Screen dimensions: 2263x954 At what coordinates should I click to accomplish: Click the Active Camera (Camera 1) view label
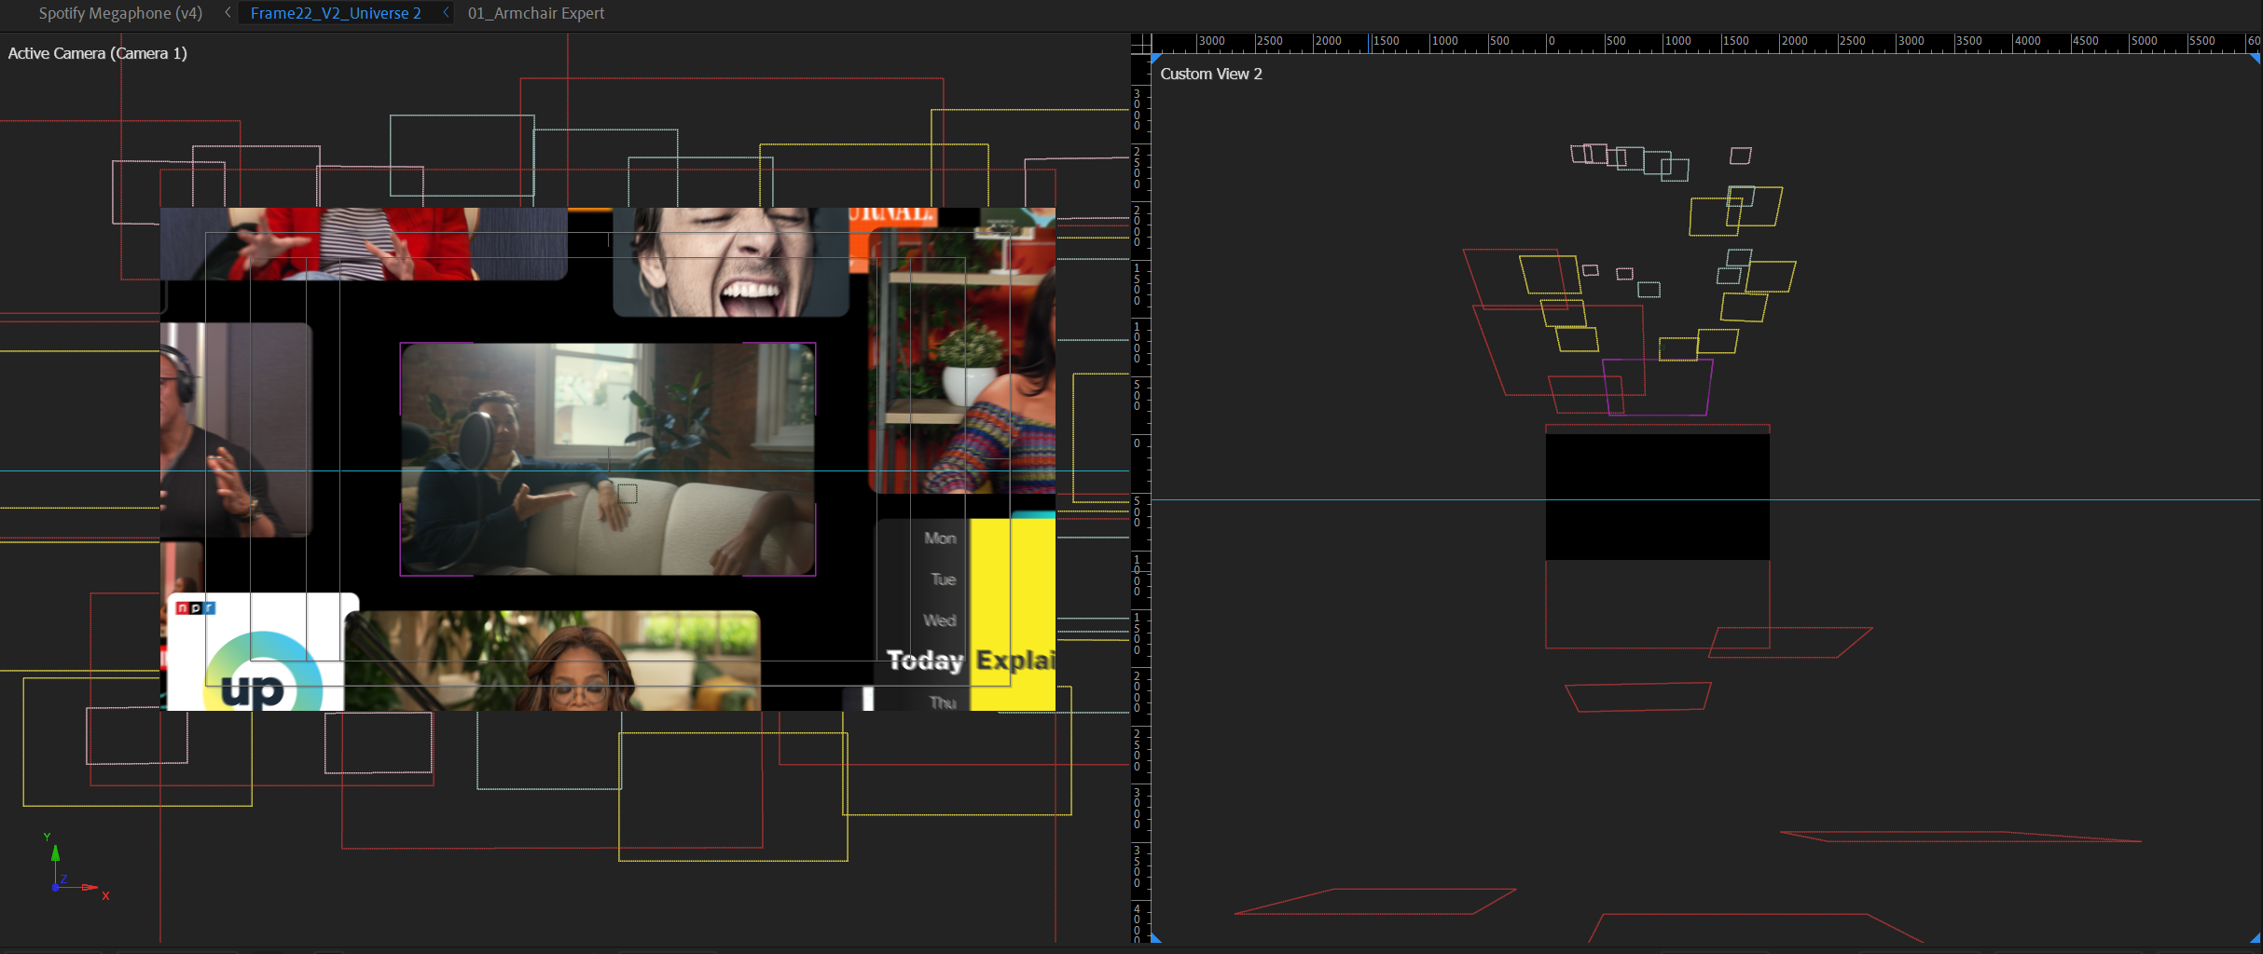[x=97, y=53]
